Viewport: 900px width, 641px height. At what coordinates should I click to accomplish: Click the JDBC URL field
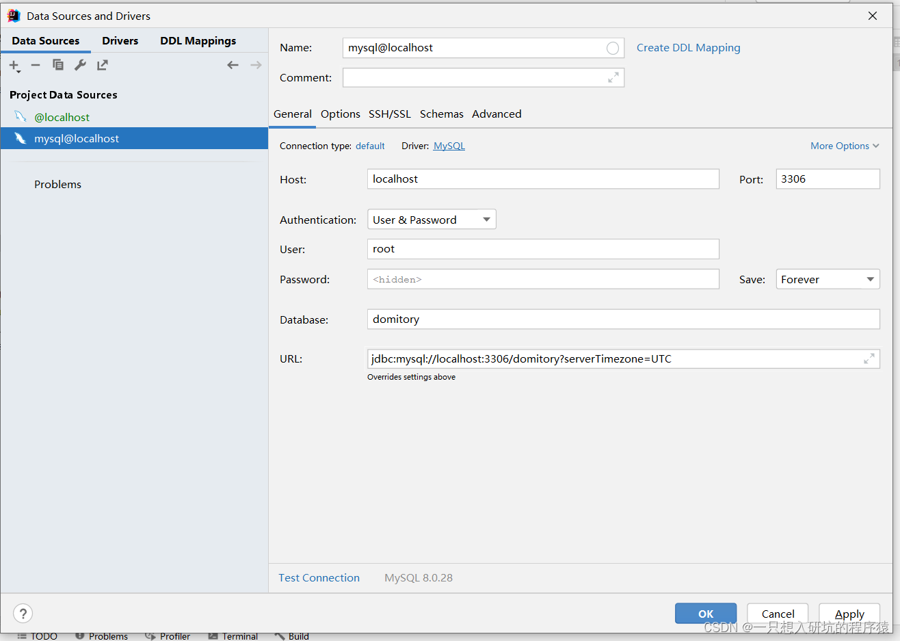tap(623, 359)
